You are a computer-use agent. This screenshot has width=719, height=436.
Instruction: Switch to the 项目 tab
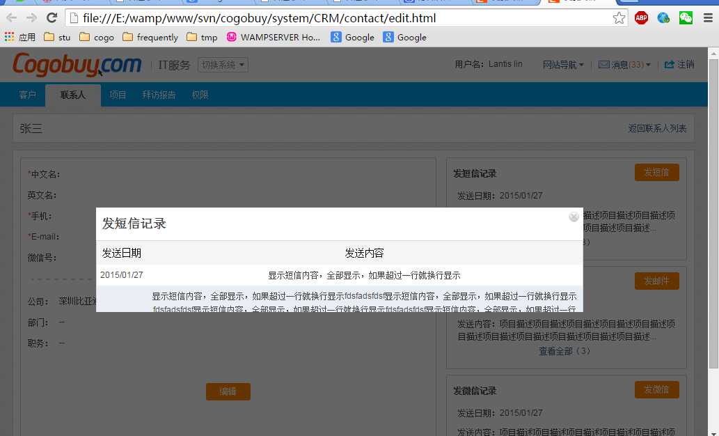tap(118, 95)
